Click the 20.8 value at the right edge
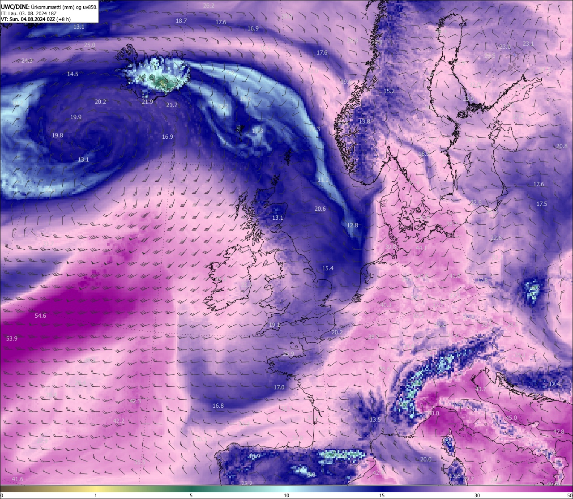 point(562,146)
